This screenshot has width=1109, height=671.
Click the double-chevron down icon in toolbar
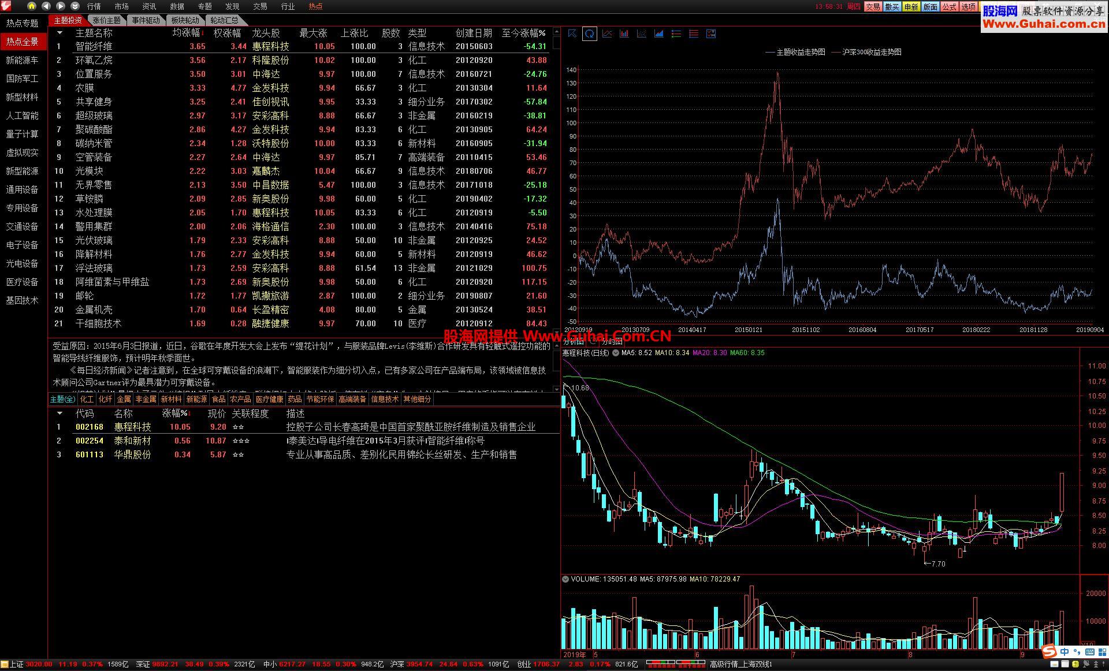point(75,6)
